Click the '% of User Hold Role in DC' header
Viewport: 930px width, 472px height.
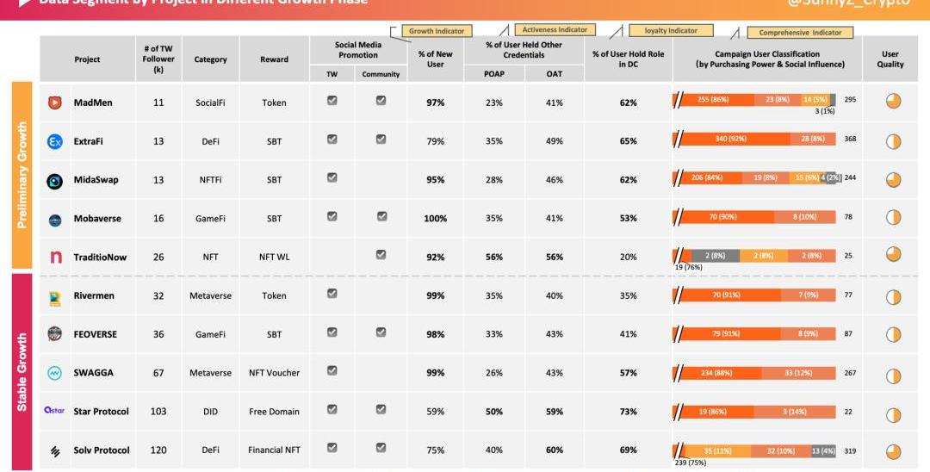[628, 59]
